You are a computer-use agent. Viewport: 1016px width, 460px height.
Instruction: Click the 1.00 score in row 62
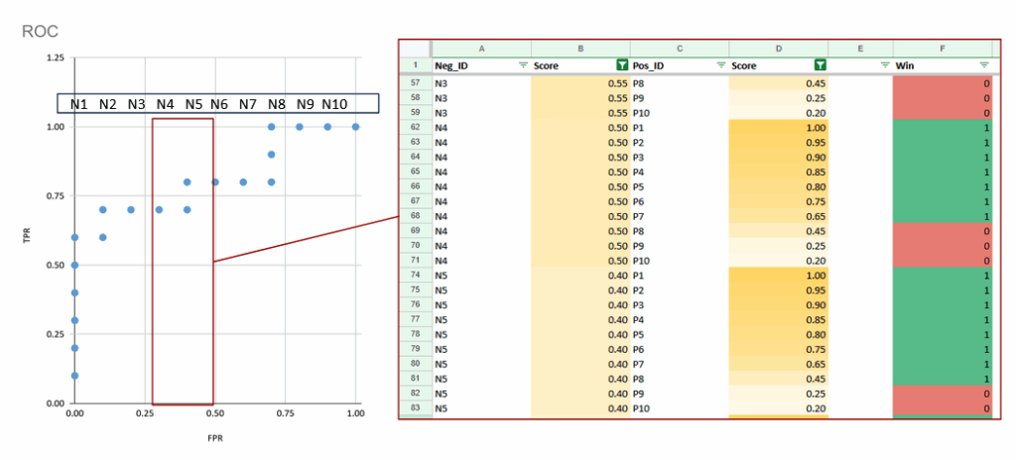click(x=779, y=128)
